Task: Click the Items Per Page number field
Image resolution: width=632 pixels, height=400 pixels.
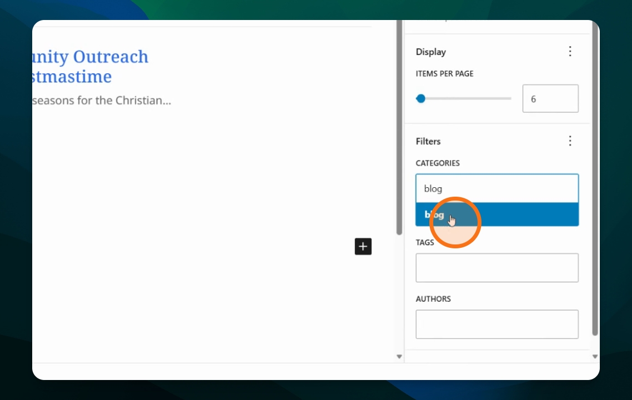Action: [550, 98]
